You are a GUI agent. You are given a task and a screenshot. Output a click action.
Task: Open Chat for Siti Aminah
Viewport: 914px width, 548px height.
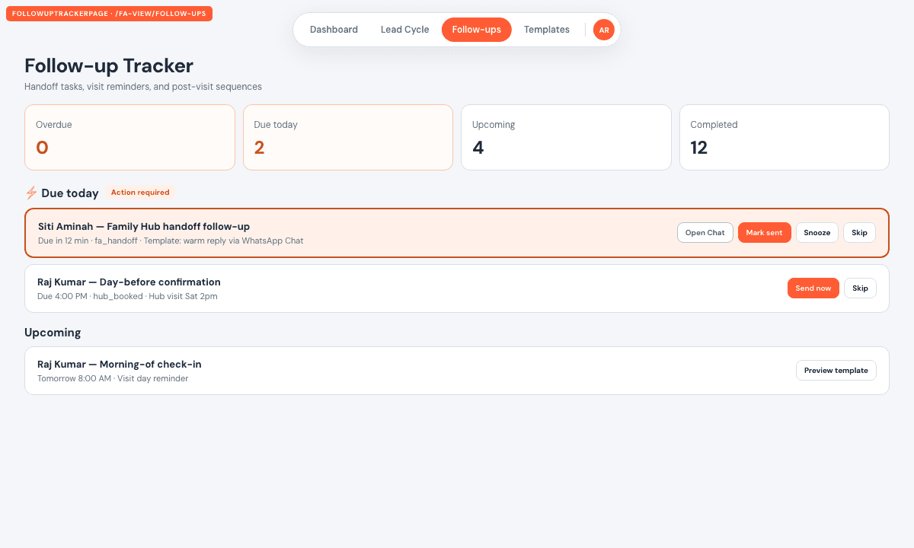(705, 233)
